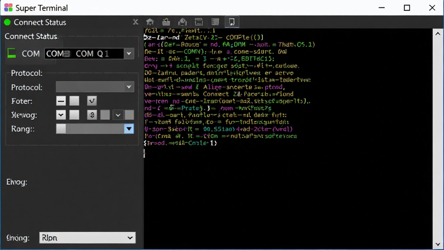Click the minus box in Foter row
The height and width of the screenshot is (250, 444).
coord(61,101)
